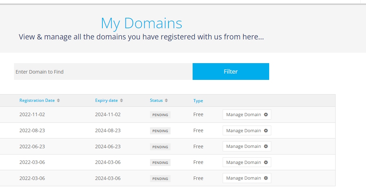Click sort arrows beside Status header
This screenshot has height=188, width=366.
coord(166,100)
